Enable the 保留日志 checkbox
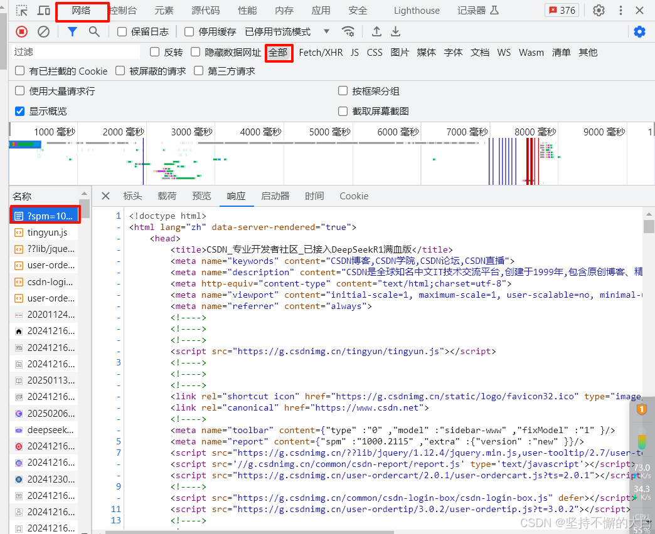Viewport: 655px width, 534px height. point(122,32)
